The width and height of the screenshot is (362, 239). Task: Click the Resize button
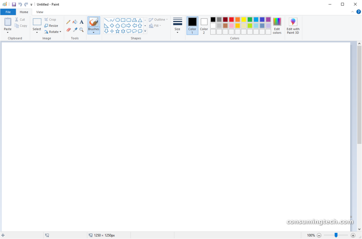(x=51, y=26)
